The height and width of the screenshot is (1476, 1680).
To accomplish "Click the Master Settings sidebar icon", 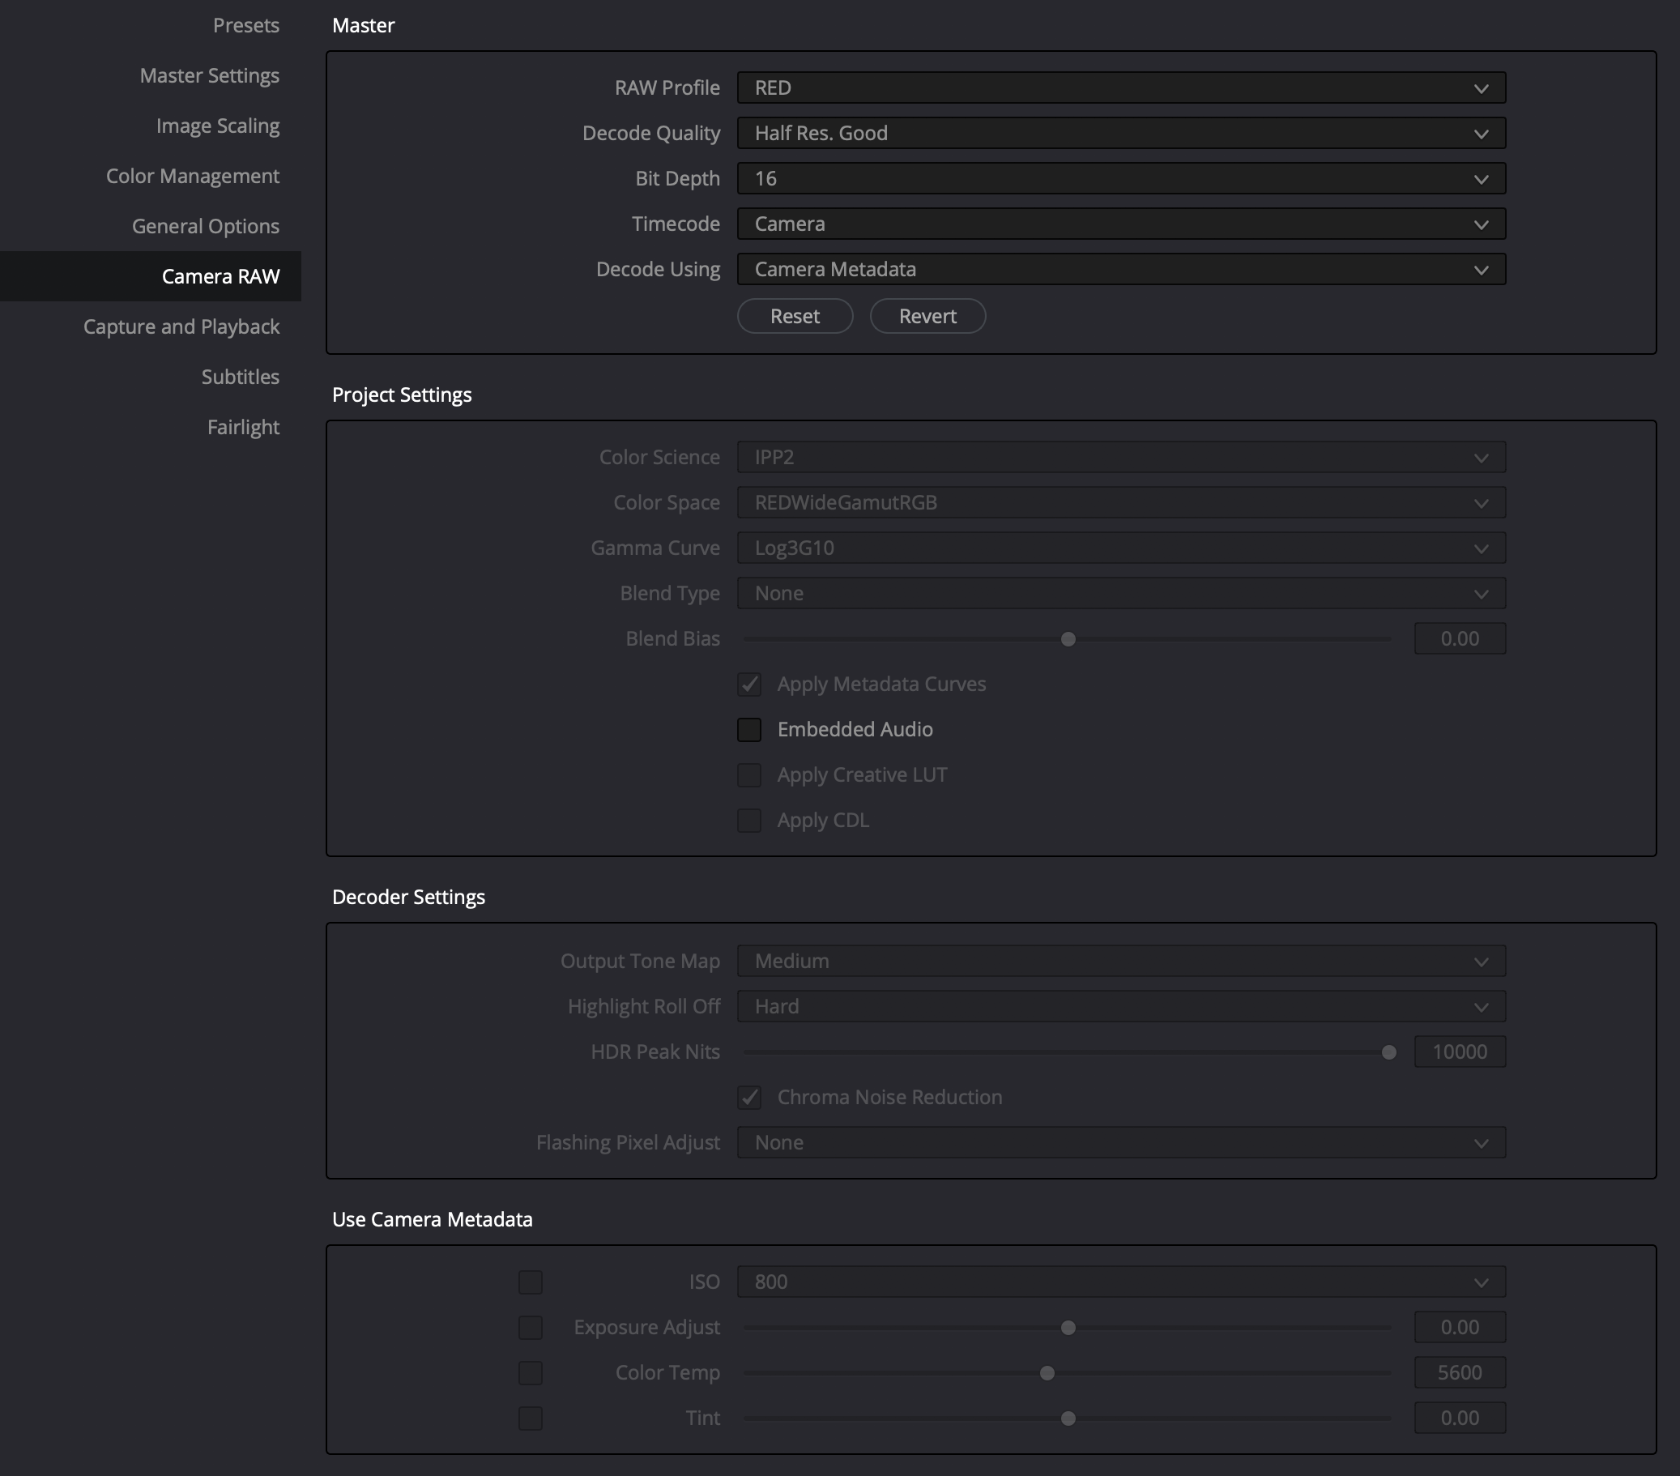I will (208, 75).
